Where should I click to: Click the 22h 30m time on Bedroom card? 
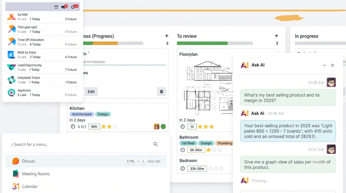coord(197,169)
